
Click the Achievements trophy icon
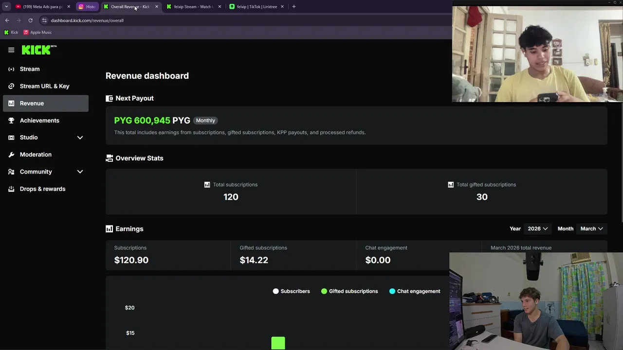(x=11, y=121)
